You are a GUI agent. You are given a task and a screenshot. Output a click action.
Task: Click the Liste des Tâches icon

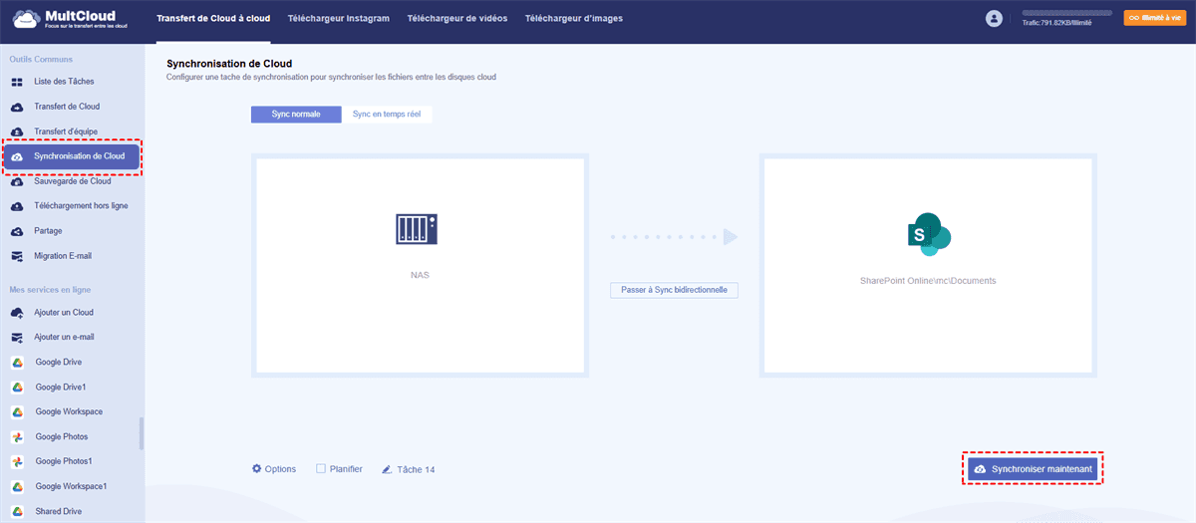tap(17, 82)
